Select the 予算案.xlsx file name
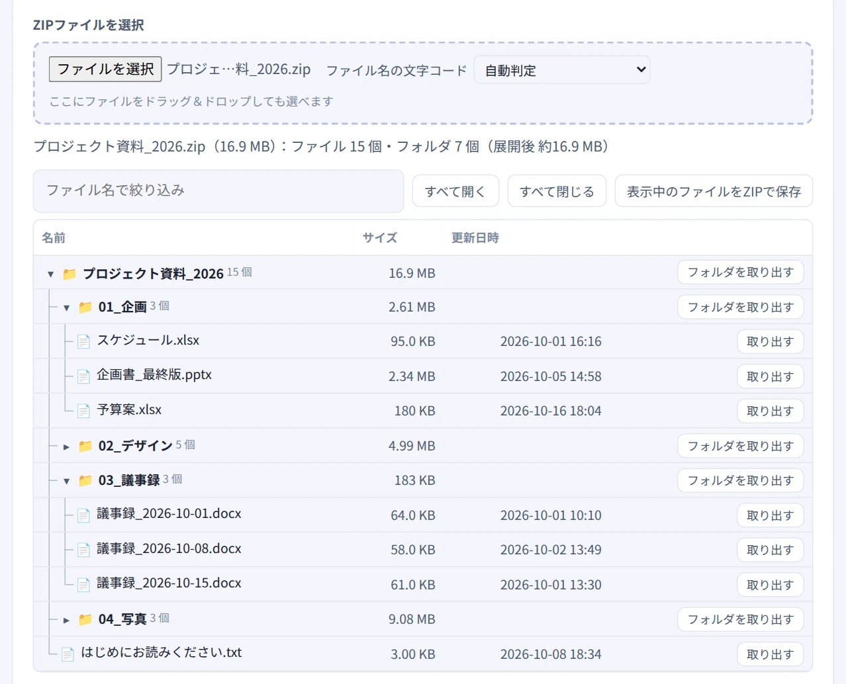The width and height of the screenshot is (846, 684). click(x=129, y=409)
